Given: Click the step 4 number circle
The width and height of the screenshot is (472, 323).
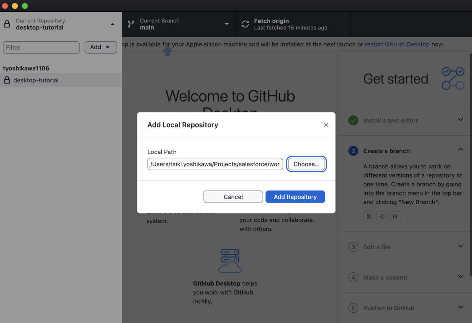Looking at the screenshot, I should 353,277.
